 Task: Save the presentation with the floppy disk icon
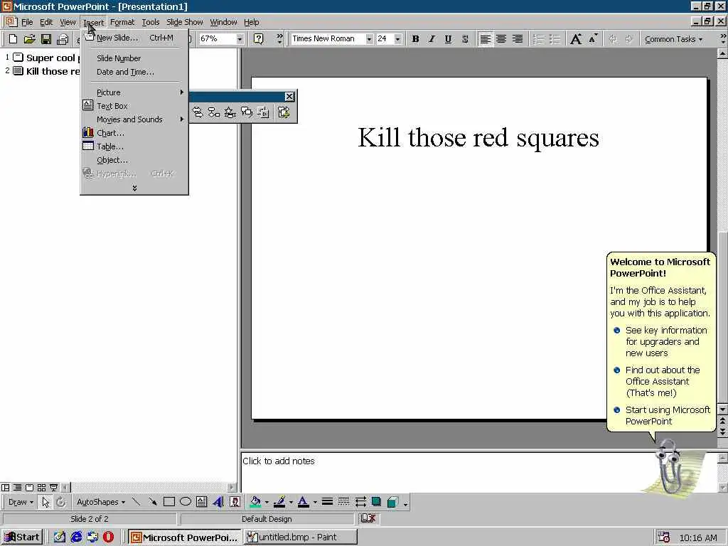coord(46,39)
